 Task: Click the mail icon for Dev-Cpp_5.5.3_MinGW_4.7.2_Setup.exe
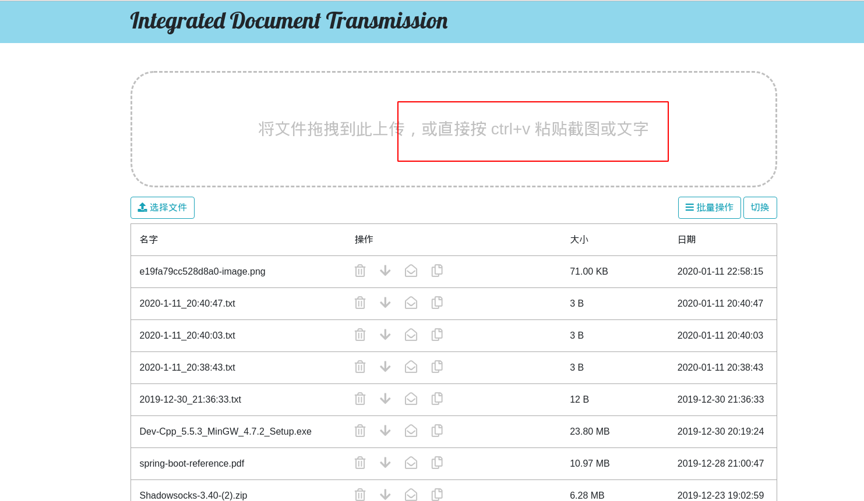tap(411, 431)
